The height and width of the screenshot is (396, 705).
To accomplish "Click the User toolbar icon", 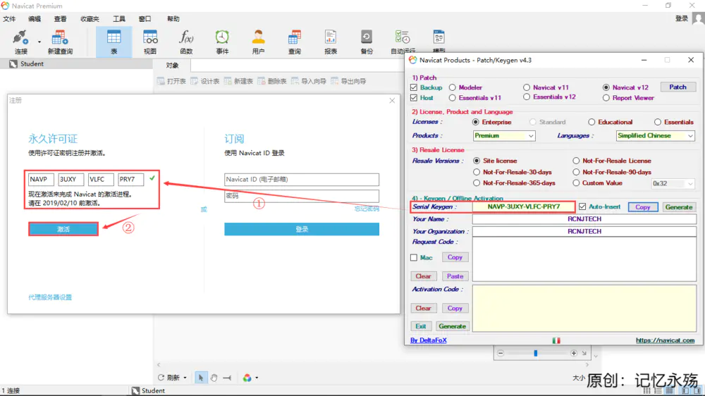I will pos(258,42).
